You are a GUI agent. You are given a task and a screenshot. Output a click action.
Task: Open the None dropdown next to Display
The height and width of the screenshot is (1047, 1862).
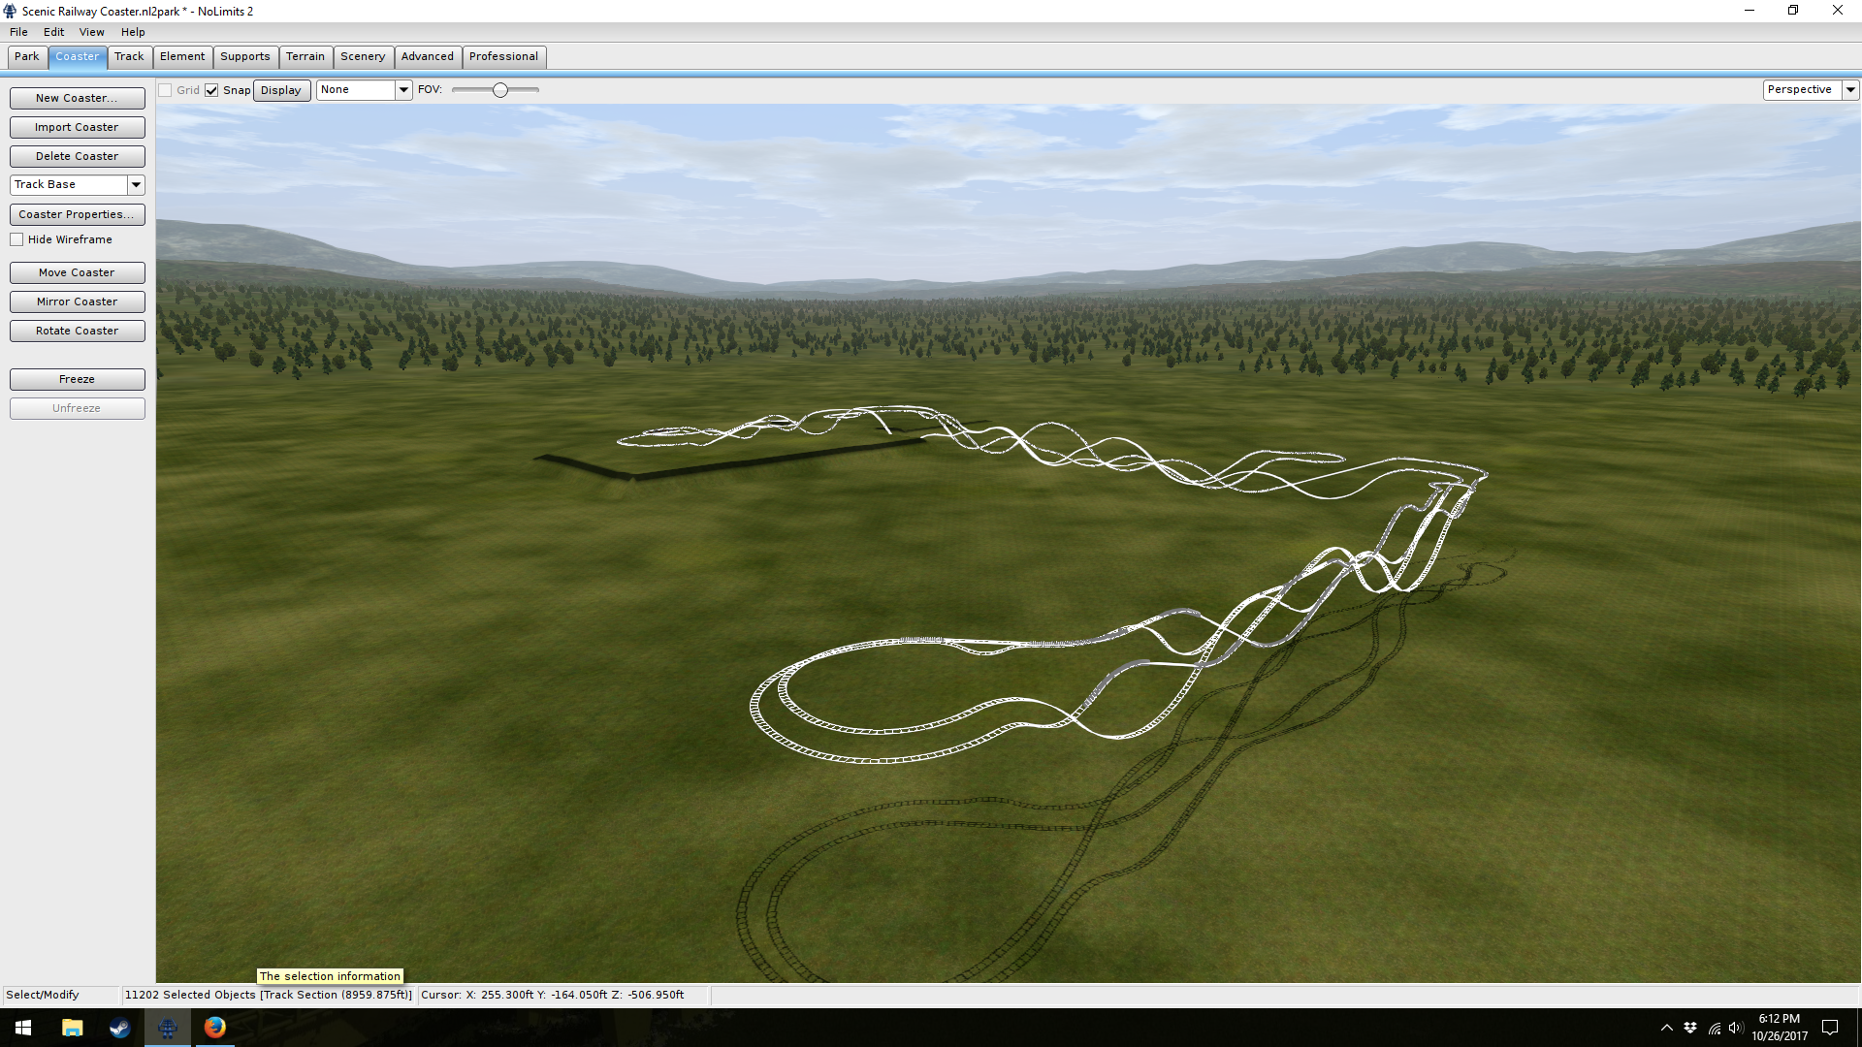[403, 90]
